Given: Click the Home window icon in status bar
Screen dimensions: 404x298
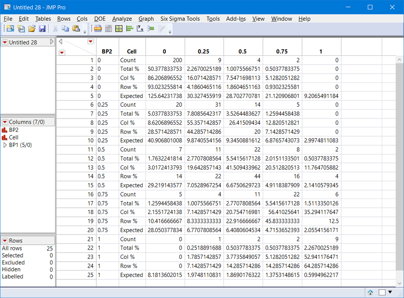Looking at the screenshot, I should pos(370,292).
